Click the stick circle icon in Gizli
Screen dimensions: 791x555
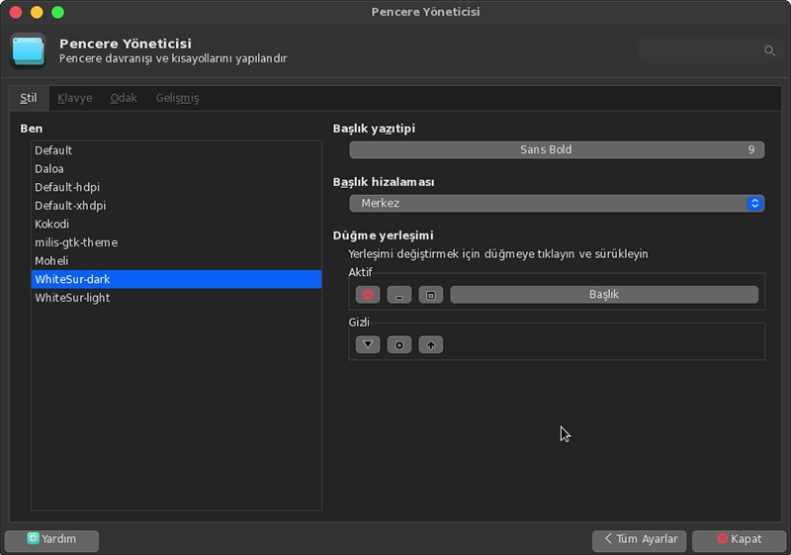click(399, 344)
